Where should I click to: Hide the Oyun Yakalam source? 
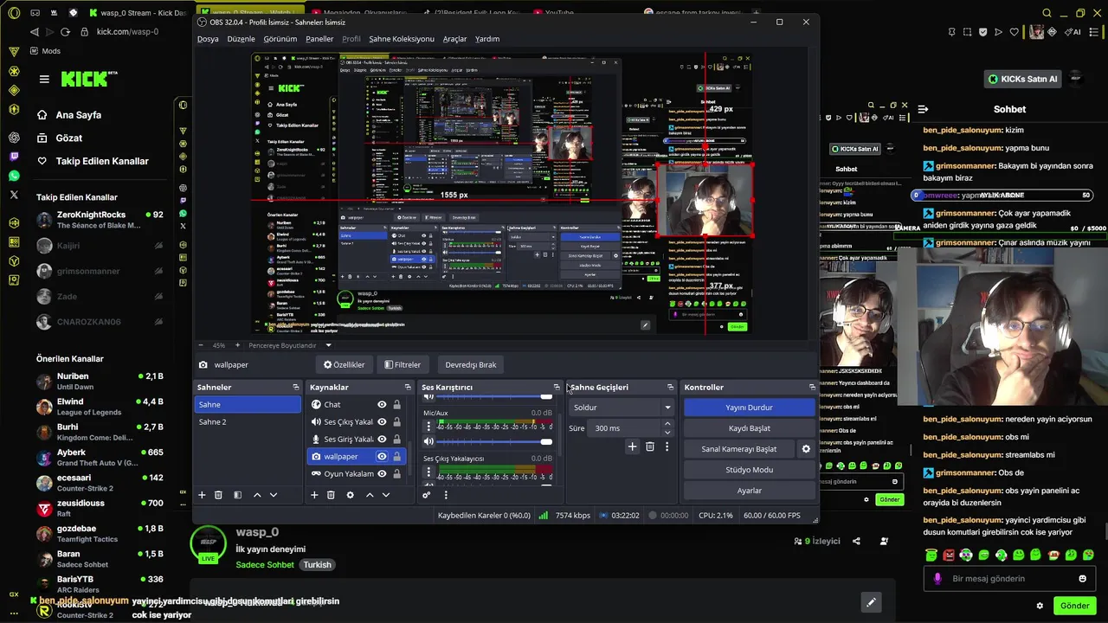(x=382, y=473)
